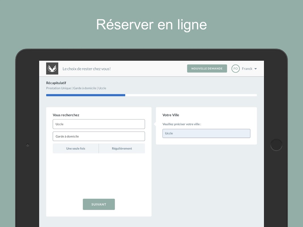Viewport: 303px width, 227px height.
Task: Click the Le choix de rester chez vous! slogan
Action: [87, 69]
